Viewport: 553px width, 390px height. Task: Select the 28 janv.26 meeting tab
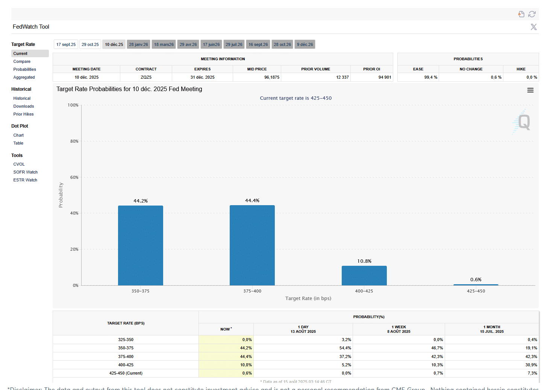[138, 44]
